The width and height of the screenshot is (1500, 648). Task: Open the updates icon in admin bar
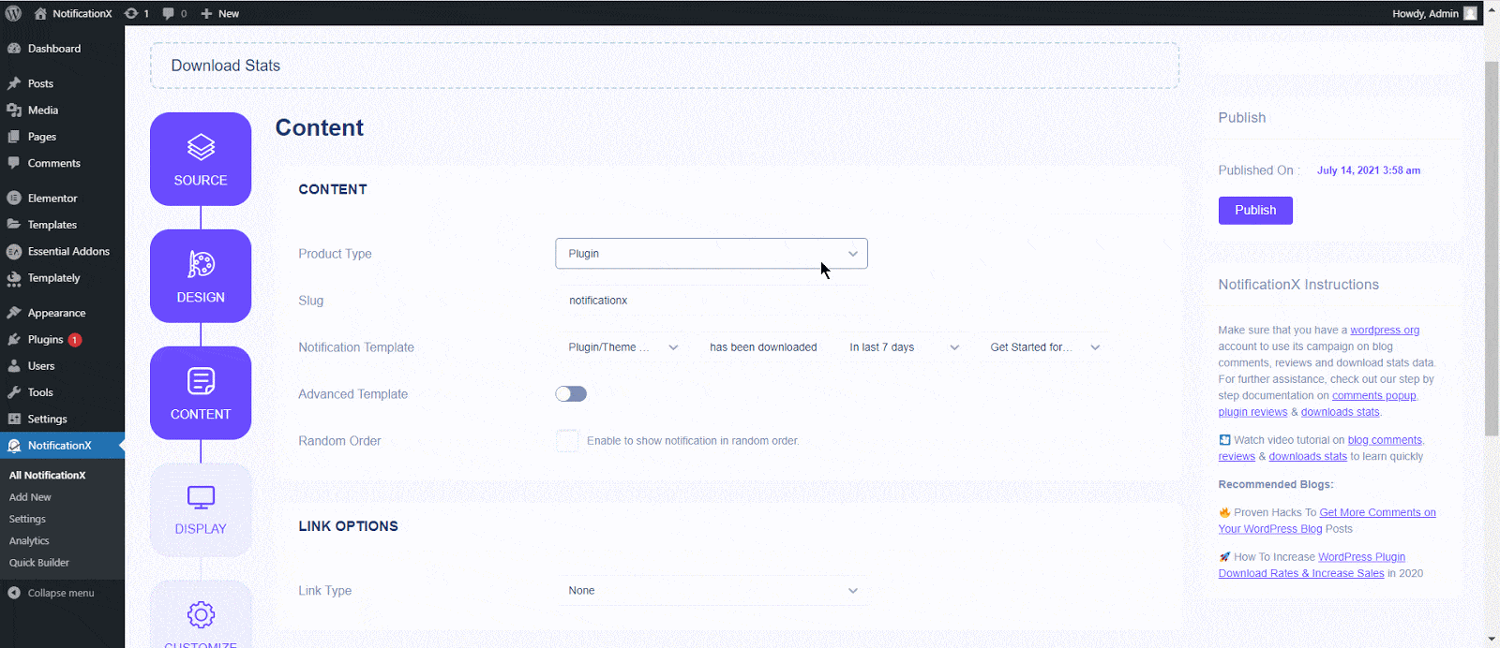click(131, 13)
